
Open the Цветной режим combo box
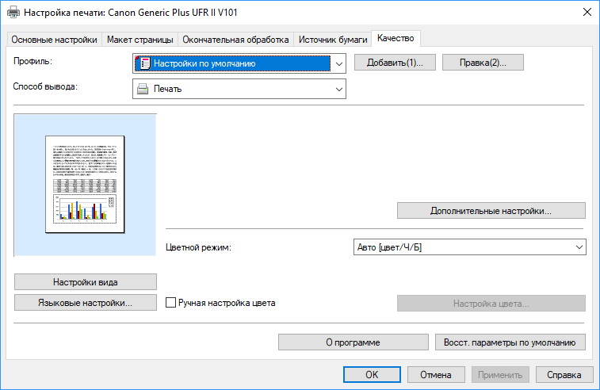click(x=469, y=247)
